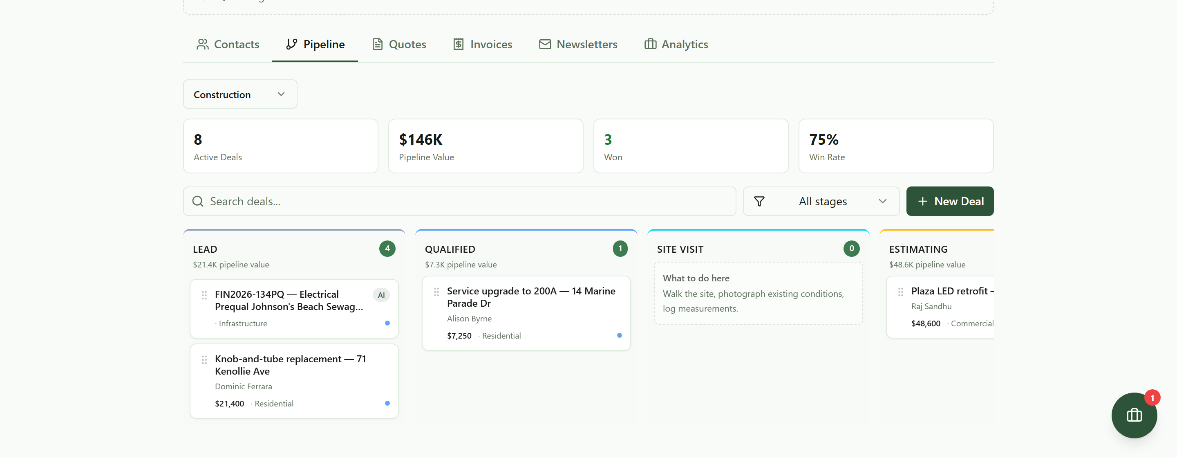Click the Commercial tag on Plaza LED
This screenshot has width=1177, height=458.
click(972, 323)
